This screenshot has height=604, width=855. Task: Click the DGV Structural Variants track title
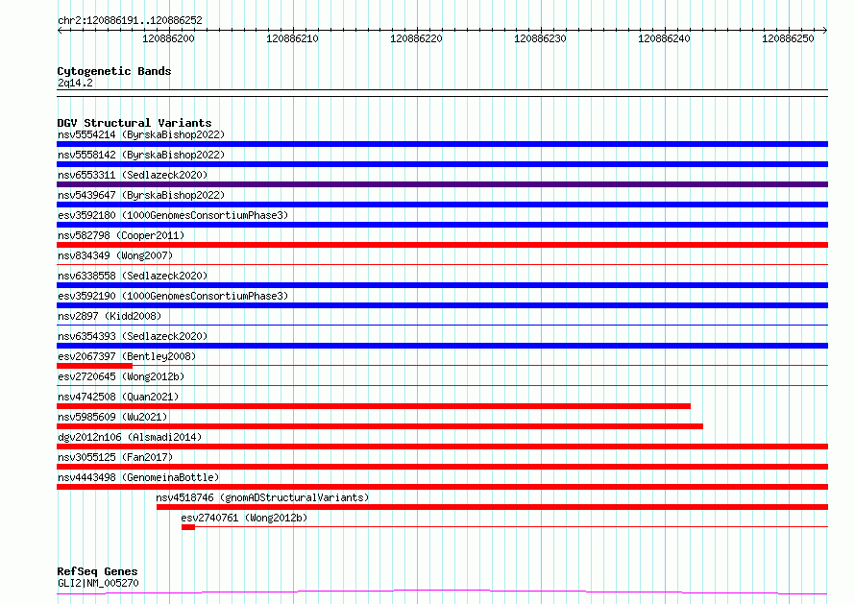134,123
